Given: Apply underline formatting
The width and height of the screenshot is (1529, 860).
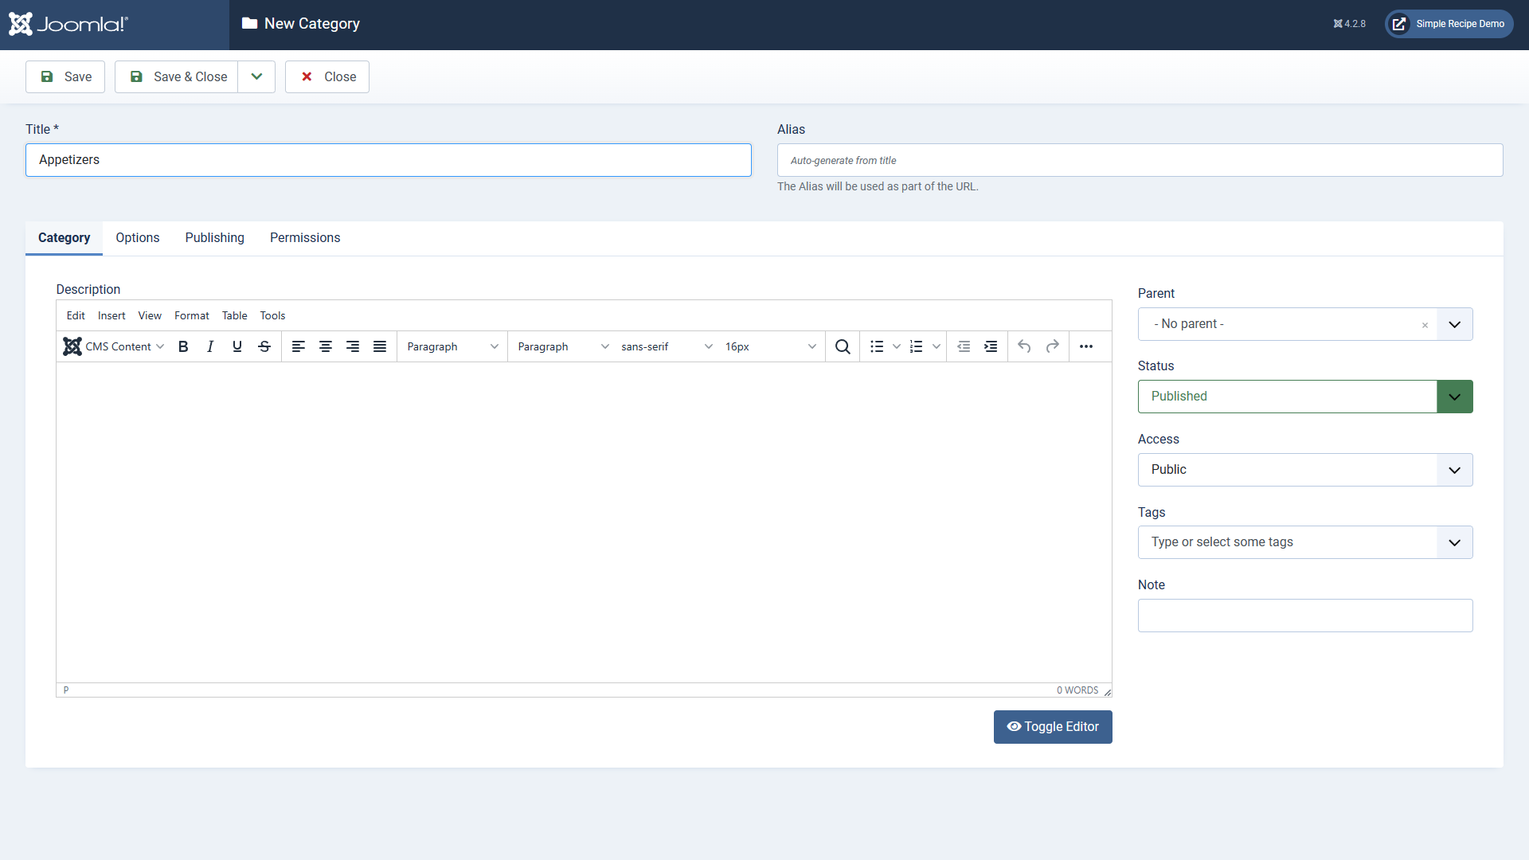Looking at the screenshot, I should click(237, 346).
